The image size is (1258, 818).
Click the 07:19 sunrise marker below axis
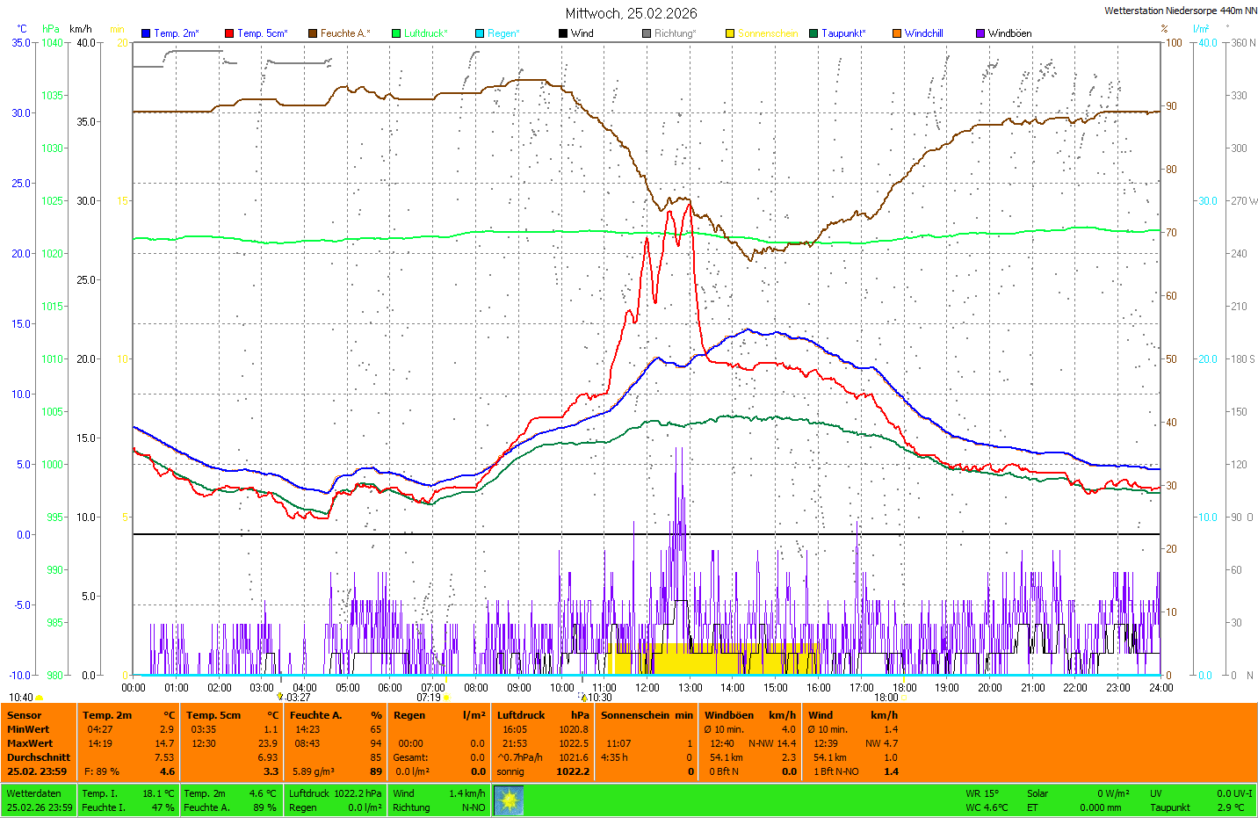[429, 698]
